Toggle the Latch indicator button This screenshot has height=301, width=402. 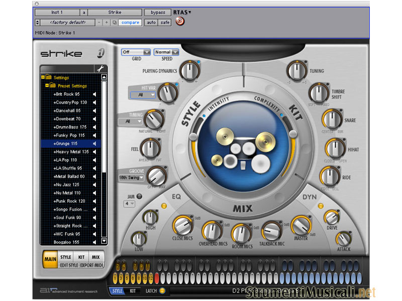pyautogui.click(x=162, y=291)
